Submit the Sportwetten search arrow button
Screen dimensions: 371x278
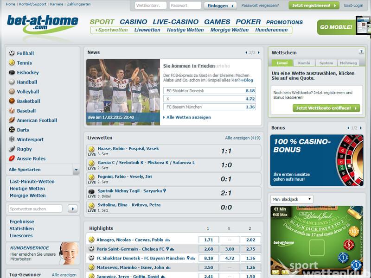(x=72, y=209)
